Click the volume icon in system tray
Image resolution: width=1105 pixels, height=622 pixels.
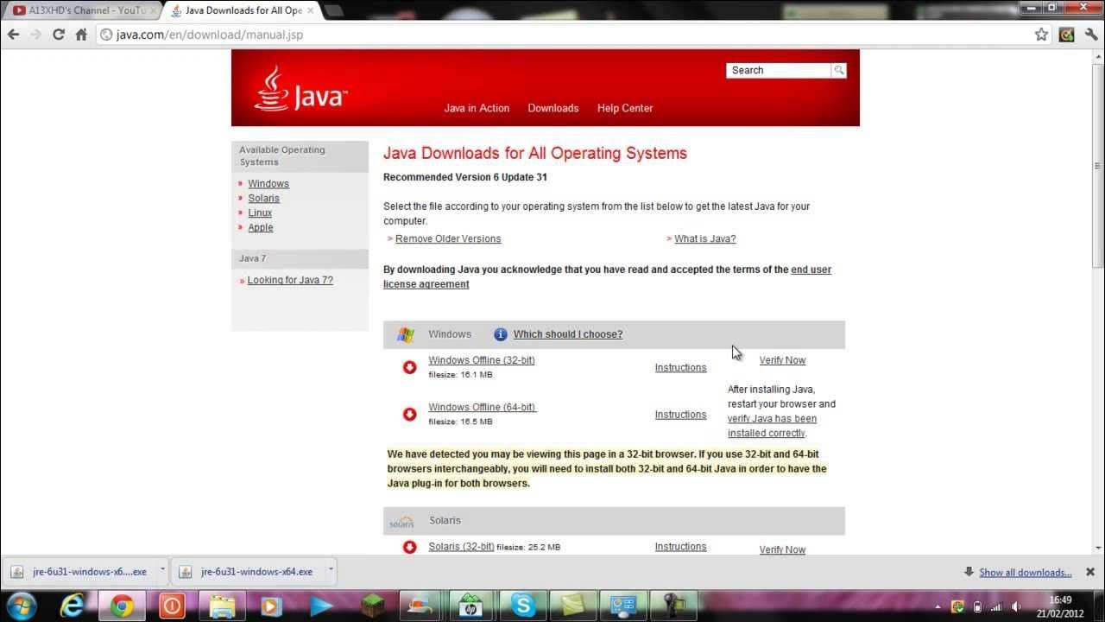point(1016,606)
